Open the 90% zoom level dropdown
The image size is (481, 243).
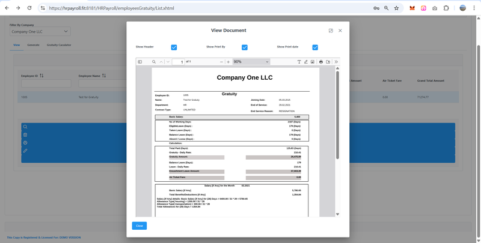pyautogui.click(x=251, y=62)
